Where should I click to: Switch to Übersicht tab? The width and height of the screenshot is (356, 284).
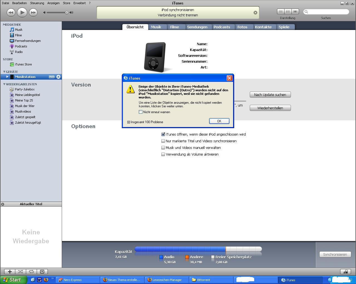tap(135, 27)
